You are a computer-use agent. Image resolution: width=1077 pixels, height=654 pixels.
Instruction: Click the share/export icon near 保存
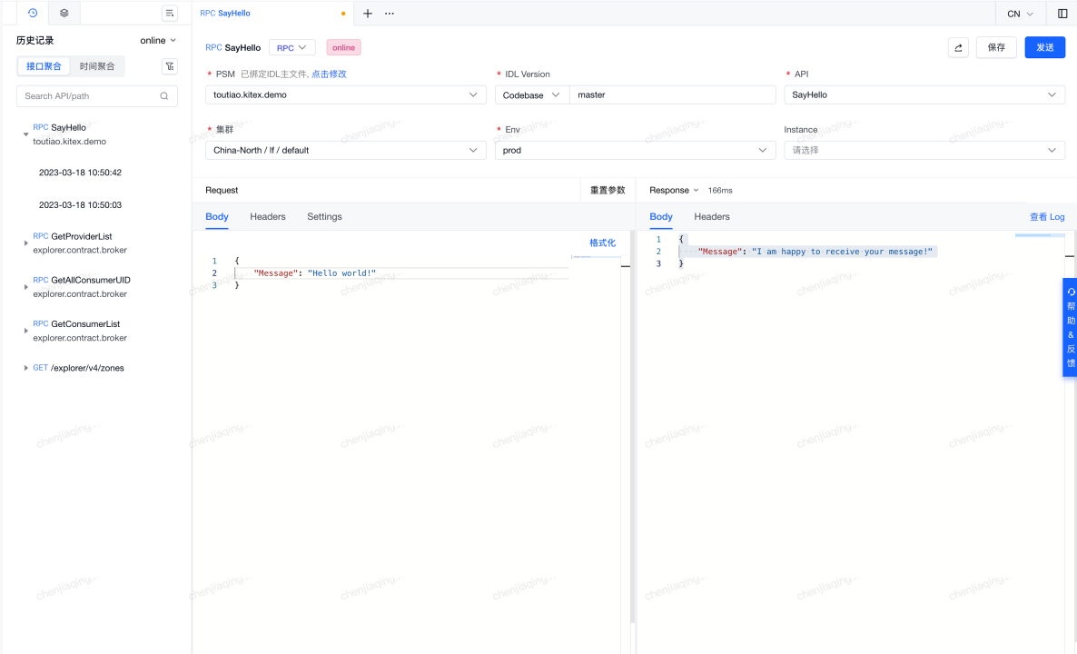(x=958, y=46)
